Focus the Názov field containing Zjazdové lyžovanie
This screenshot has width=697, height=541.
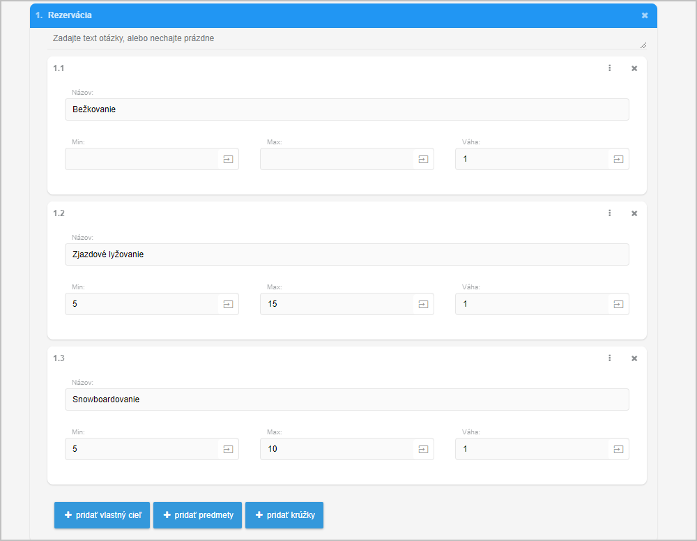[346, 254]
